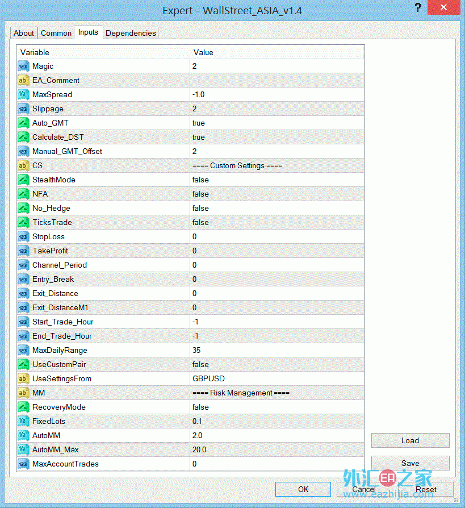This screenshot has height=508, width=465.
Task: Click the boolean icon beside NFA
Action: (x=23, y=194)
